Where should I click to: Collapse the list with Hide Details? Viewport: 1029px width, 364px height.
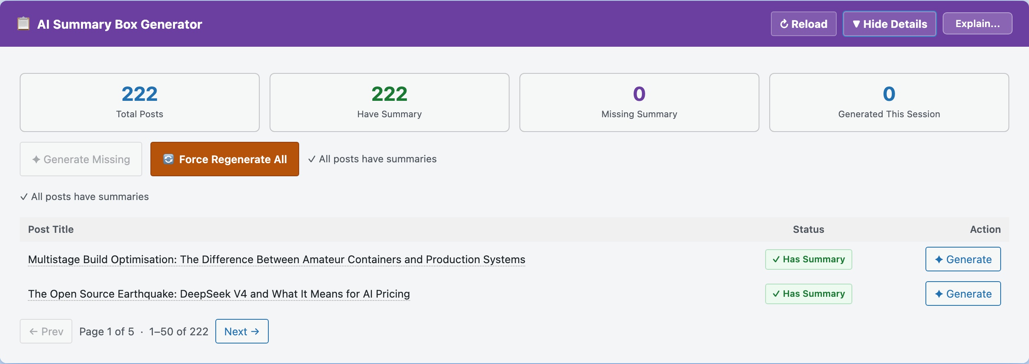(x=889, y=24)
